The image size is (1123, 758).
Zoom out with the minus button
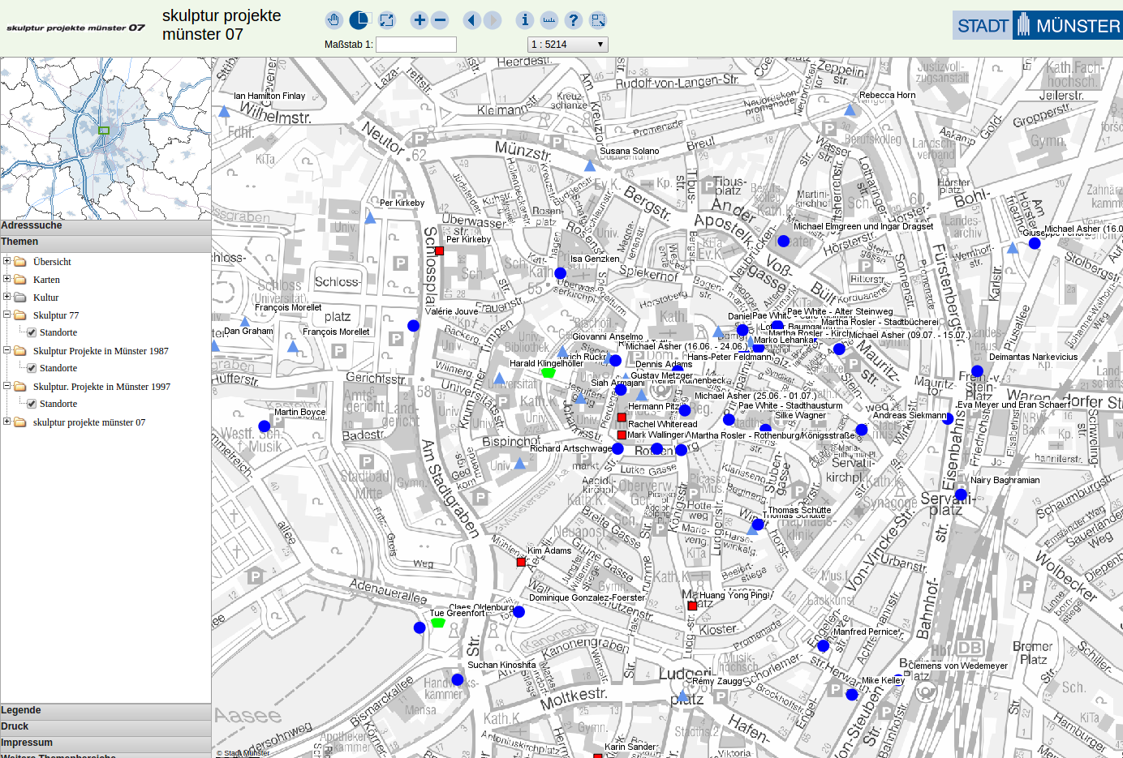441,20
